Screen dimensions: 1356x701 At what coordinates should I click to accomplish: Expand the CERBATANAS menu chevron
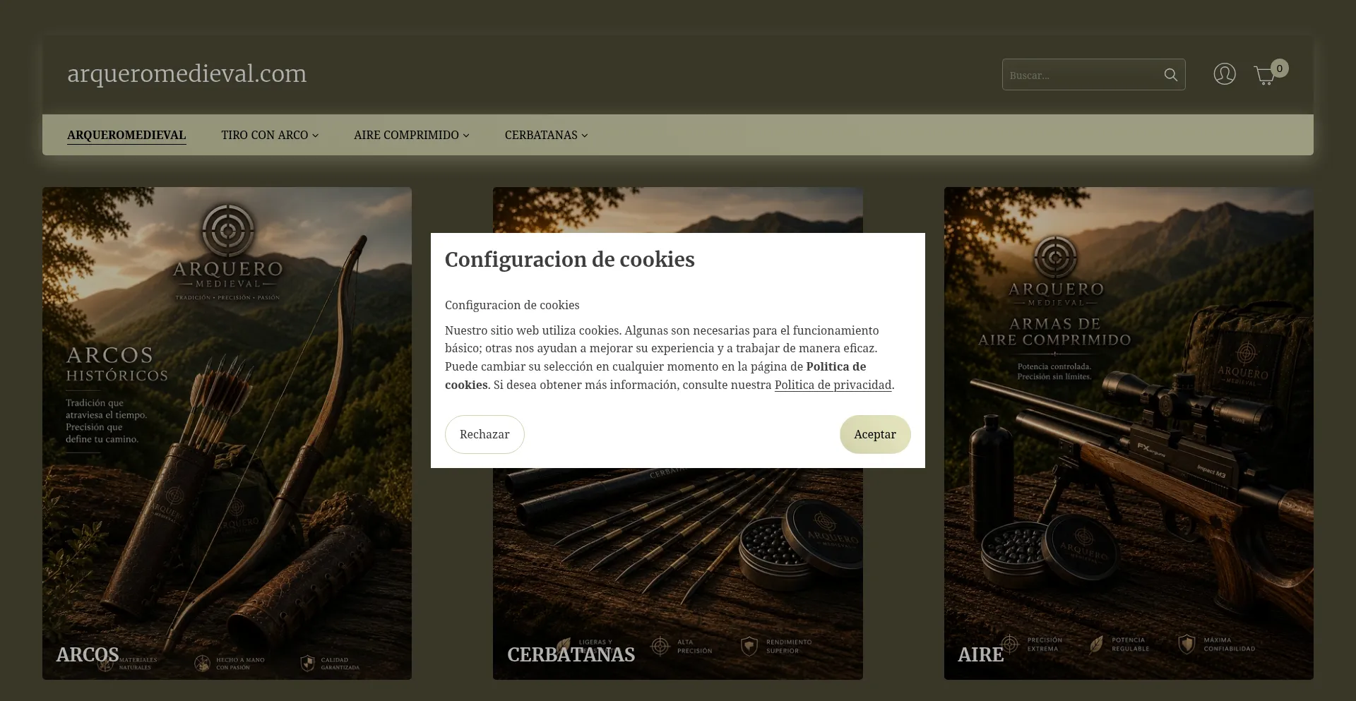tap(585, 136)
